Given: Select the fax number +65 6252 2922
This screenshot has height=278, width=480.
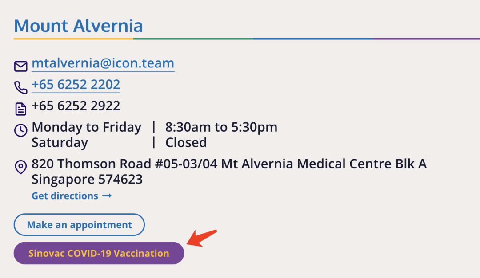Looking at the screenshot, I should (76, 106).
